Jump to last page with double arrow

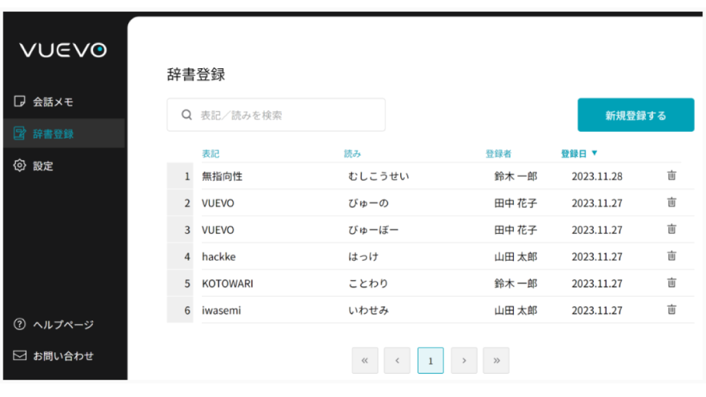click(x=496, y=360)
